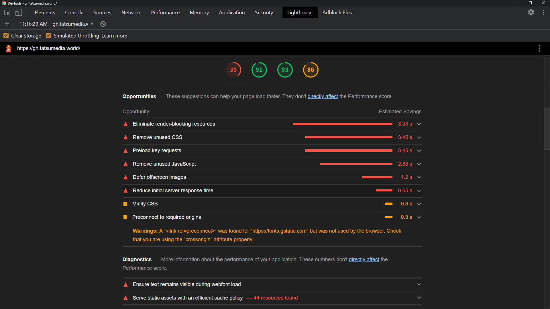This screenshot has width=550, height=309.
Task: Open Lighthouse report tools menu dots
Action: coord(539,48)
